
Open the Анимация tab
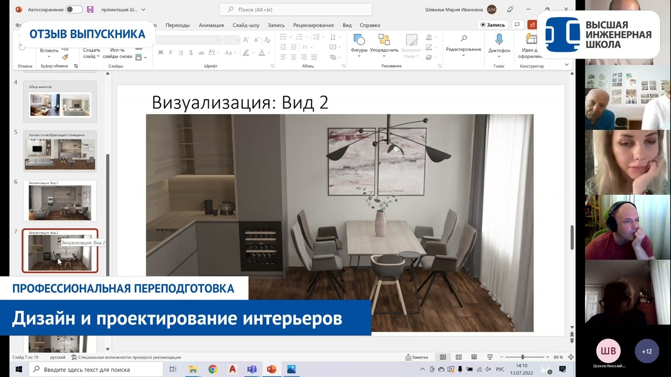coord(211,25)
